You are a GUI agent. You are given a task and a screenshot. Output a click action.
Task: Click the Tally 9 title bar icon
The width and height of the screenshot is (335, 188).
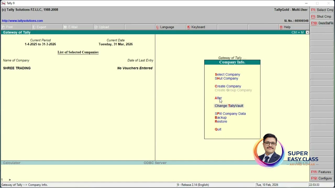3,3
